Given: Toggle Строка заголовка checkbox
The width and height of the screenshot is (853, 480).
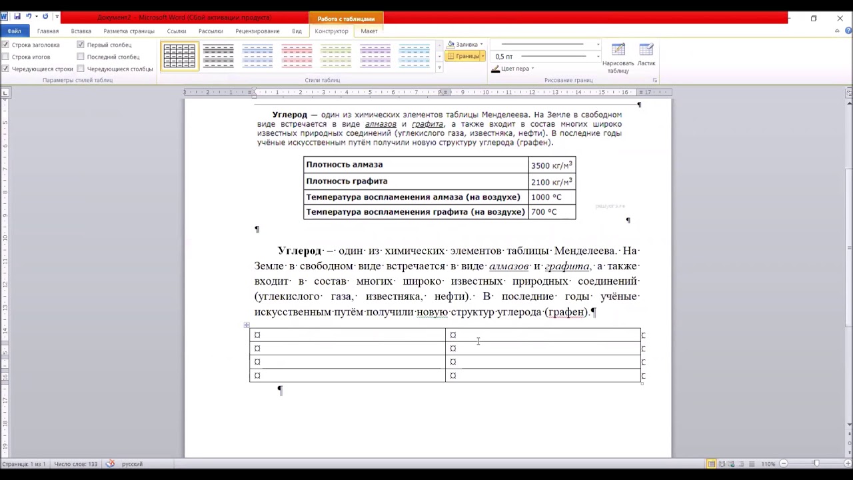Looking at the screenshot, I should tap(5, 45).
